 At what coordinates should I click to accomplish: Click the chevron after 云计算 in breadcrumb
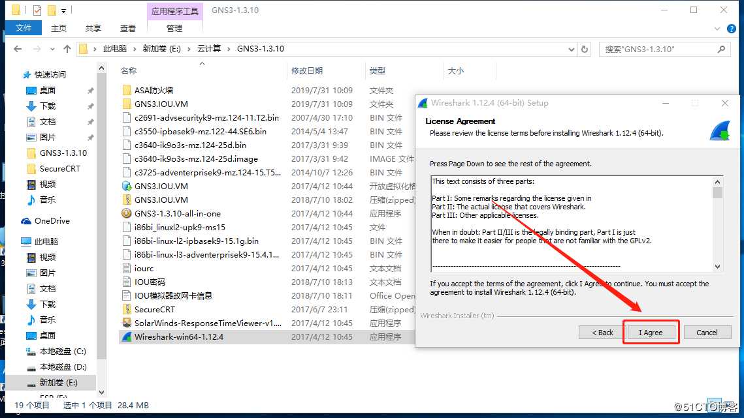[x=229, y=49]
